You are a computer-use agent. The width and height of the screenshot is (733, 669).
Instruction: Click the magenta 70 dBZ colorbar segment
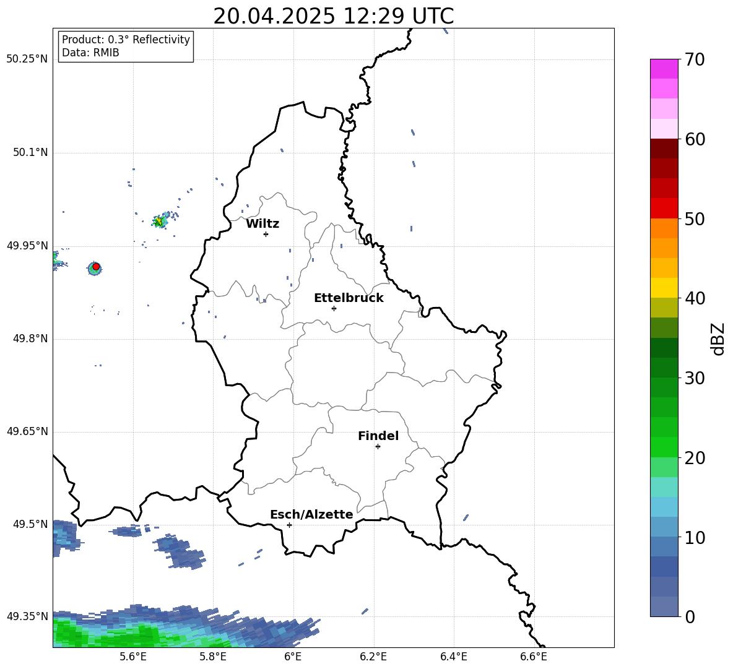coord(664,69)
